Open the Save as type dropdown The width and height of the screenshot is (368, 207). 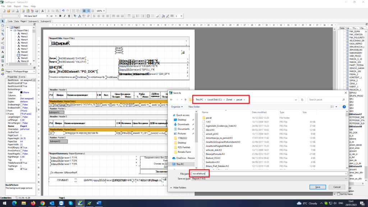pyautogui.click(x=269, y=179)
